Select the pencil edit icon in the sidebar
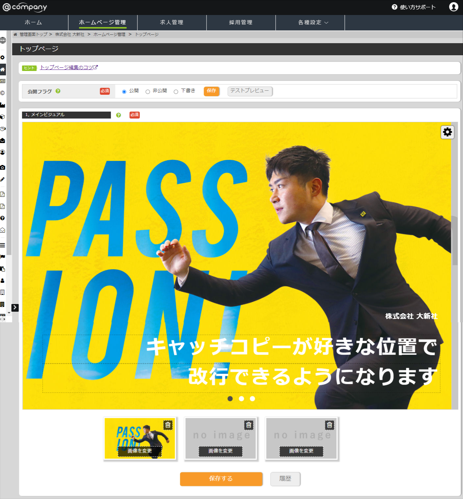The width and height of the screenshot is (463, 499). pos(3,180)
